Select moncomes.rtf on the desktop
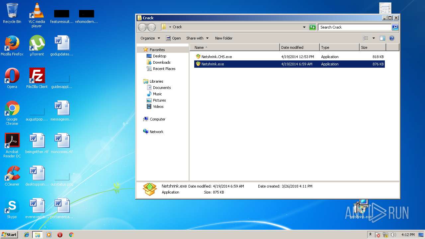 pos(62,143)
